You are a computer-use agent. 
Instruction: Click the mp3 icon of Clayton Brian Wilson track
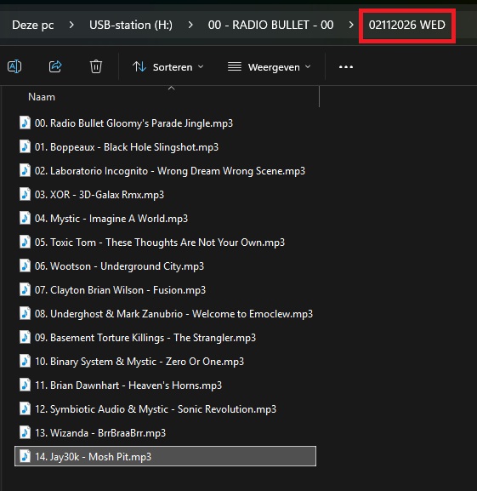point(25,289)
